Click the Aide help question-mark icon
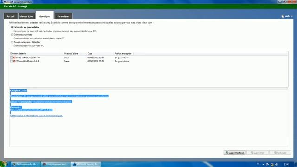This screenshot has width=297, height=167. [x=283, y=16]
